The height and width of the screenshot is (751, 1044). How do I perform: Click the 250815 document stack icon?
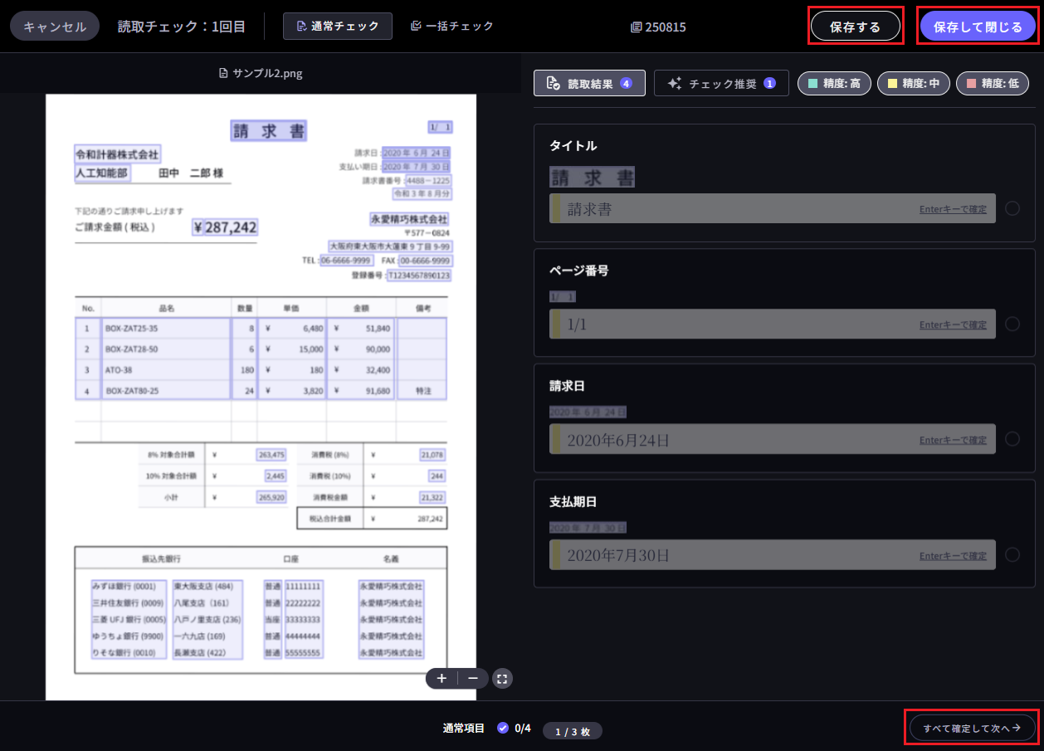[x=637, y=27]
